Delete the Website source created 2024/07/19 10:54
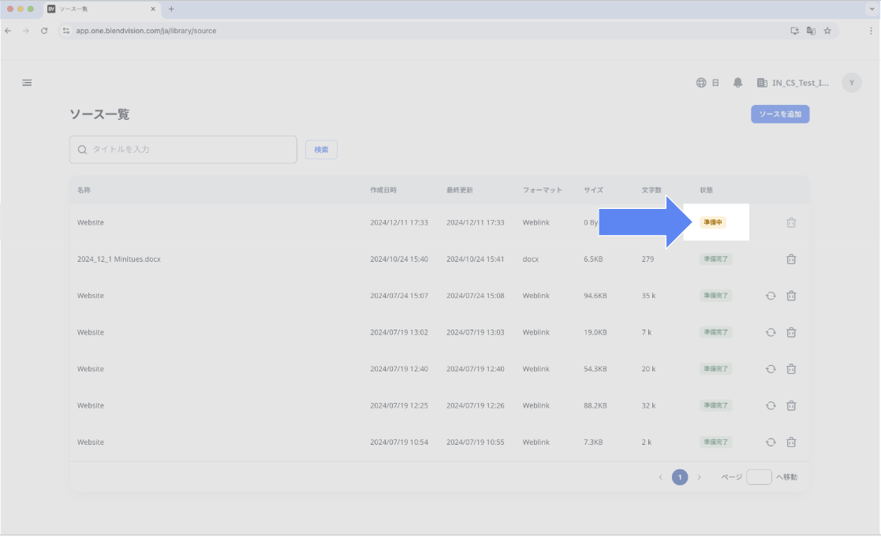Image resolution: width=881 pixels, height=537 pixels. point(791,442)
